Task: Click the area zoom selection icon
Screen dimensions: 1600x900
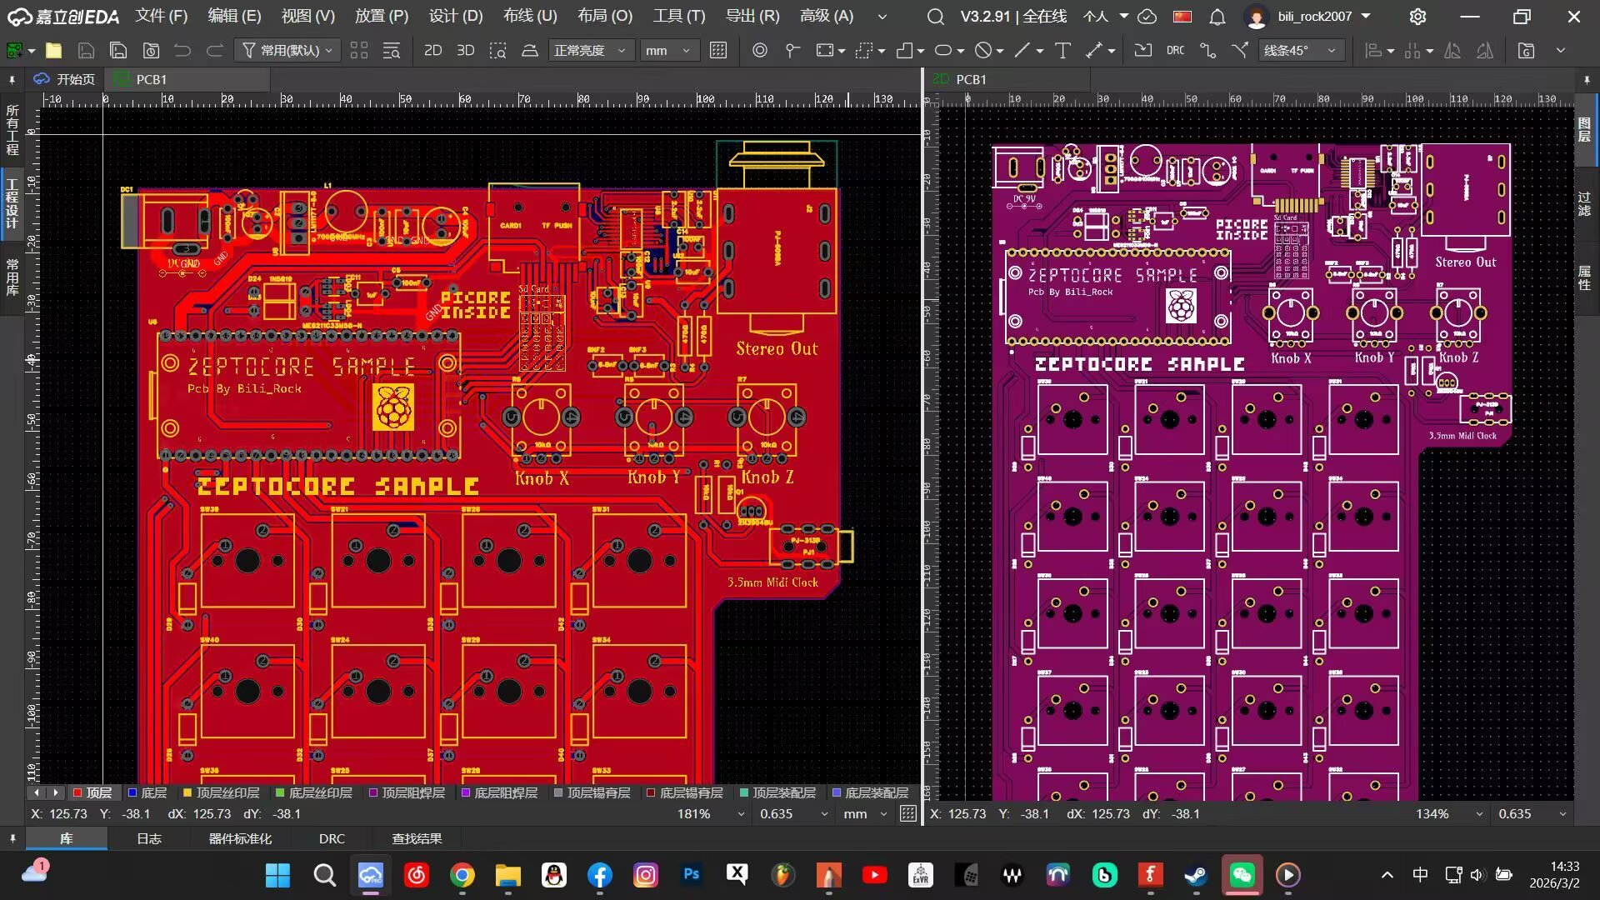Action: 497,51
